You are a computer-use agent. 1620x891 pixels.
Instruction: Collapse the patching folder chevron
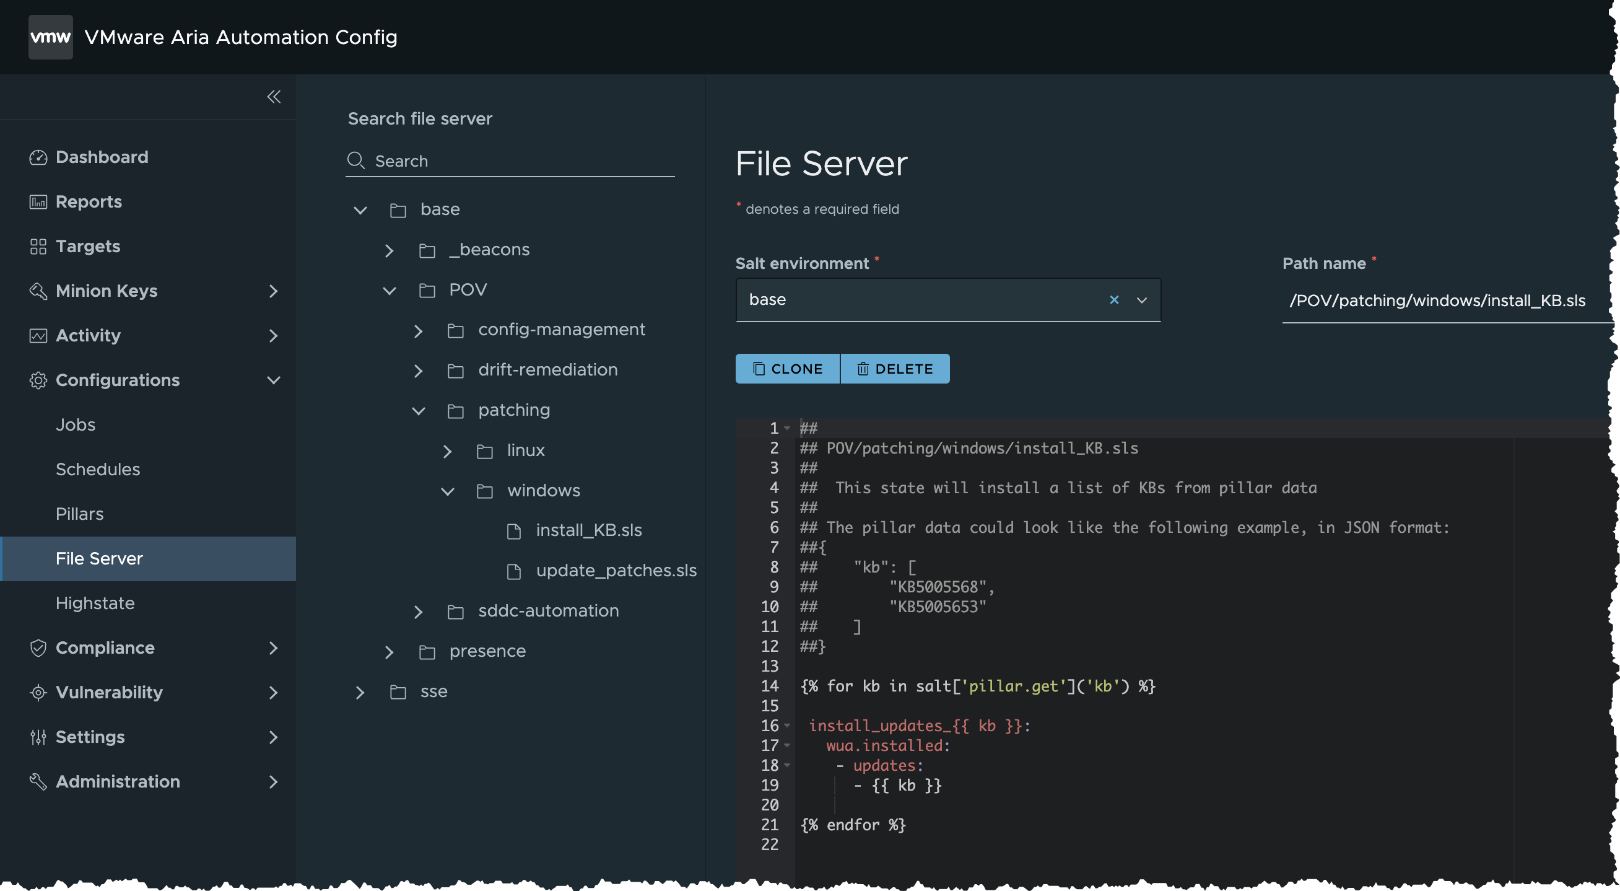pos(418,411)
